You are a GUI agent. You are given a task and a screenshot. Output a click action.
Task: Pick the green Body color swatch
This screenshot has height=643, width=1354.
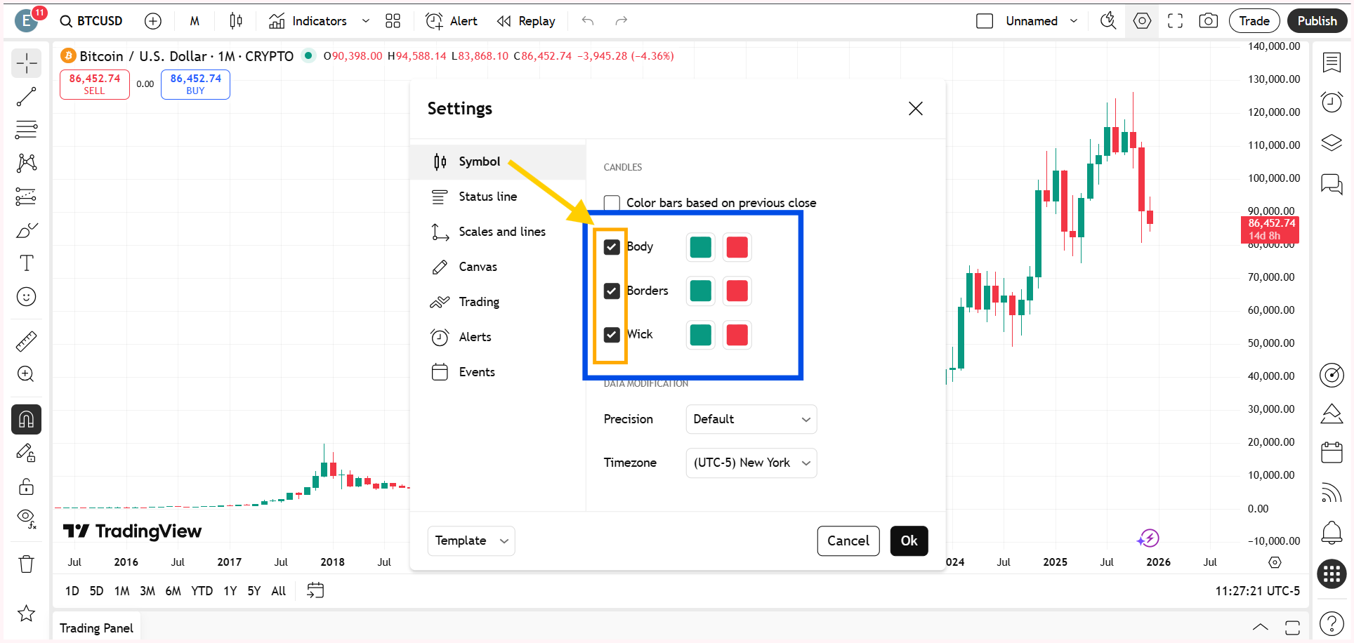(x=699, y=247)
